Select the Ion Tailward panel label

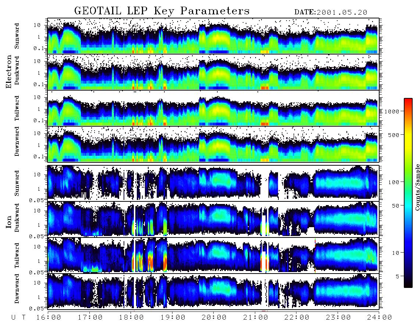(17, 256)
